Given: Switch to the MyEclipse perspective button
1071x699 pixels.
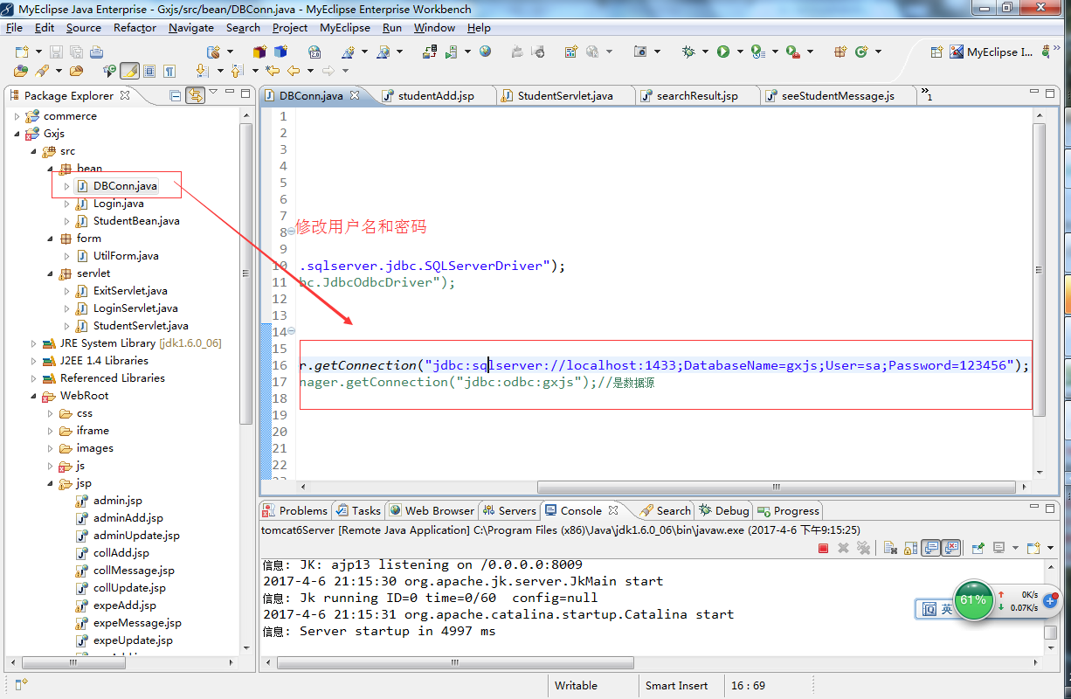Looking at the screenshot, I should (992, 52).
